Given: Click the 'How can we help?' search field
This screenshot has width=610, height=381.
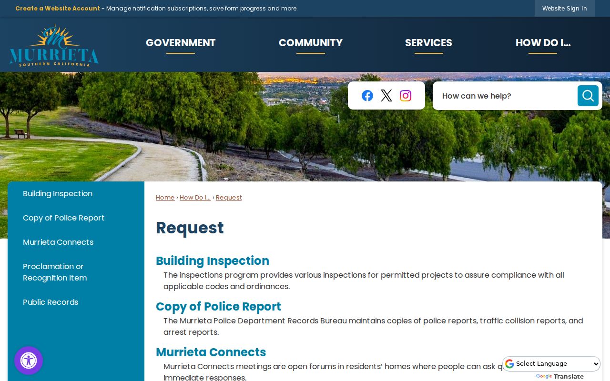Looking at the screenshot, I should (505, 96).
